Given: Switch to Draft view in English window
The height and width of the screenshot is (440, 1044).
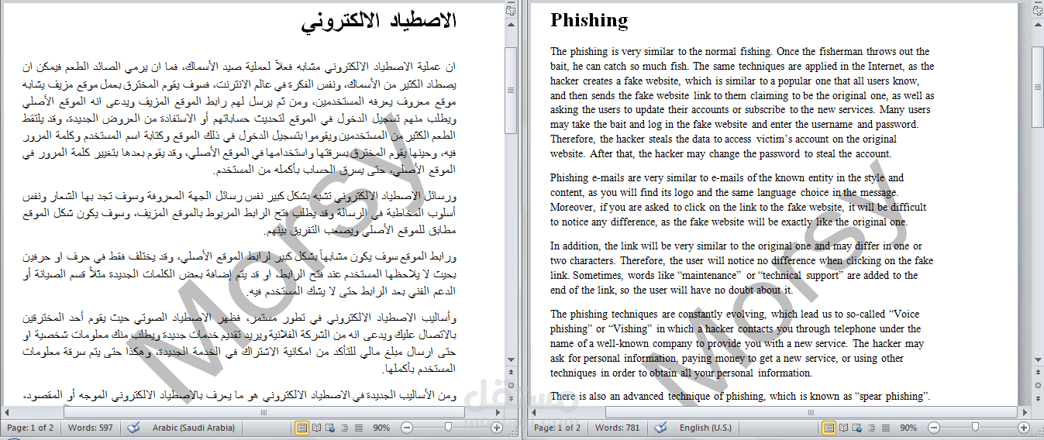Looking at the screenshot, I should 886,428.
